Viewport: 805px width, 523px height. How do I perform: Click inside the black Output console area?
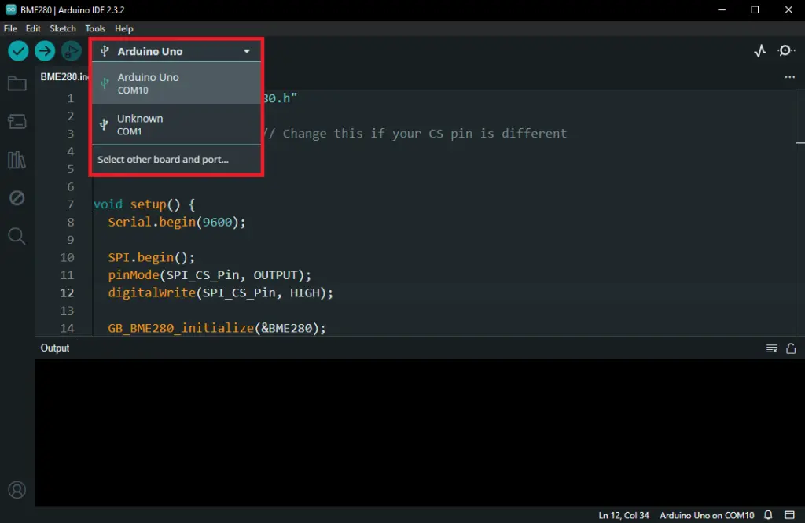click(419, 433)
